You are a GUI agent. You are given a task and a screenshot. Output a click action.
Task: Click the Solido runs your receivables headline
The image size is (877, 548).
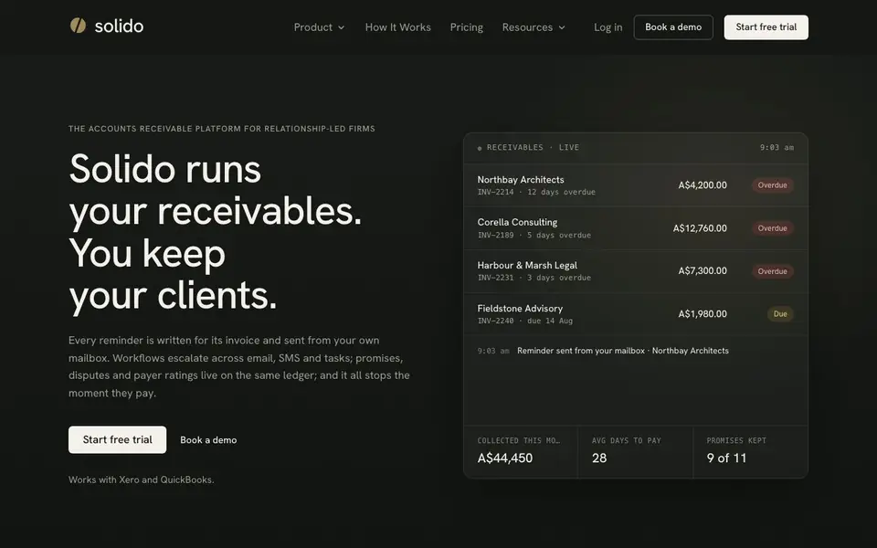(x=216, y=232)
